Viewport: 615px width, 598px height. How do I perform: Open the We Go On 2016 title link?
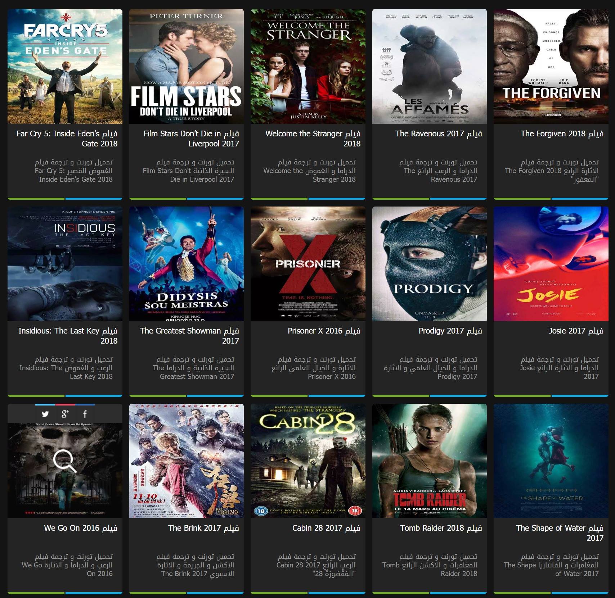click(81, 528)
